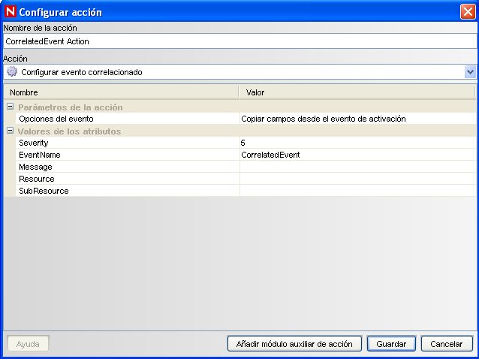This screenshot has height=359, width=479.
Task: Click the Ayuda button
Action: click(28, 344)
